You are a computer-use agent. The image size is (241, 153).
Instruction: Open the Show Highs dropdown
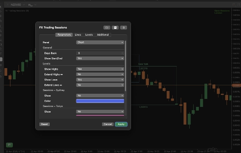pos(100,69)
